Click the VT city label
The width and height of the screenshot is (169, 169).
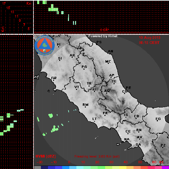[x=77, y=87]
